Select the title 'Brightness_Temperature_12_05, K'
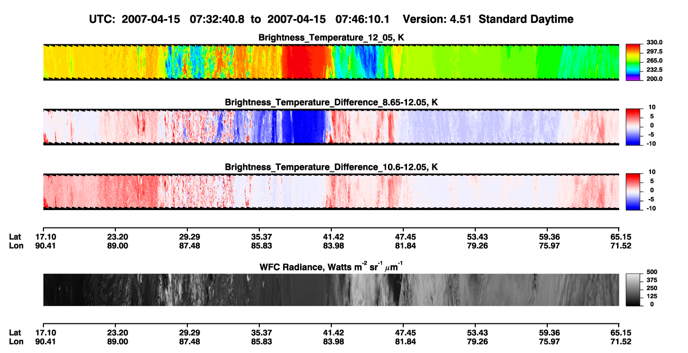Viewport: 688px width, 353px height. click(x=331, y=38)
